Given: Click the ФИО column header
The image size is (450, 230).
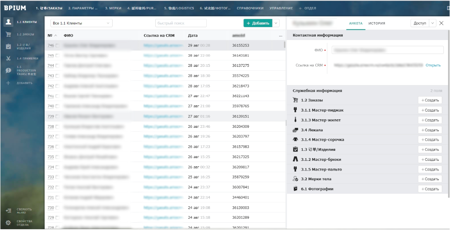Looking at the screenshot, I should (x=68, y=36).
